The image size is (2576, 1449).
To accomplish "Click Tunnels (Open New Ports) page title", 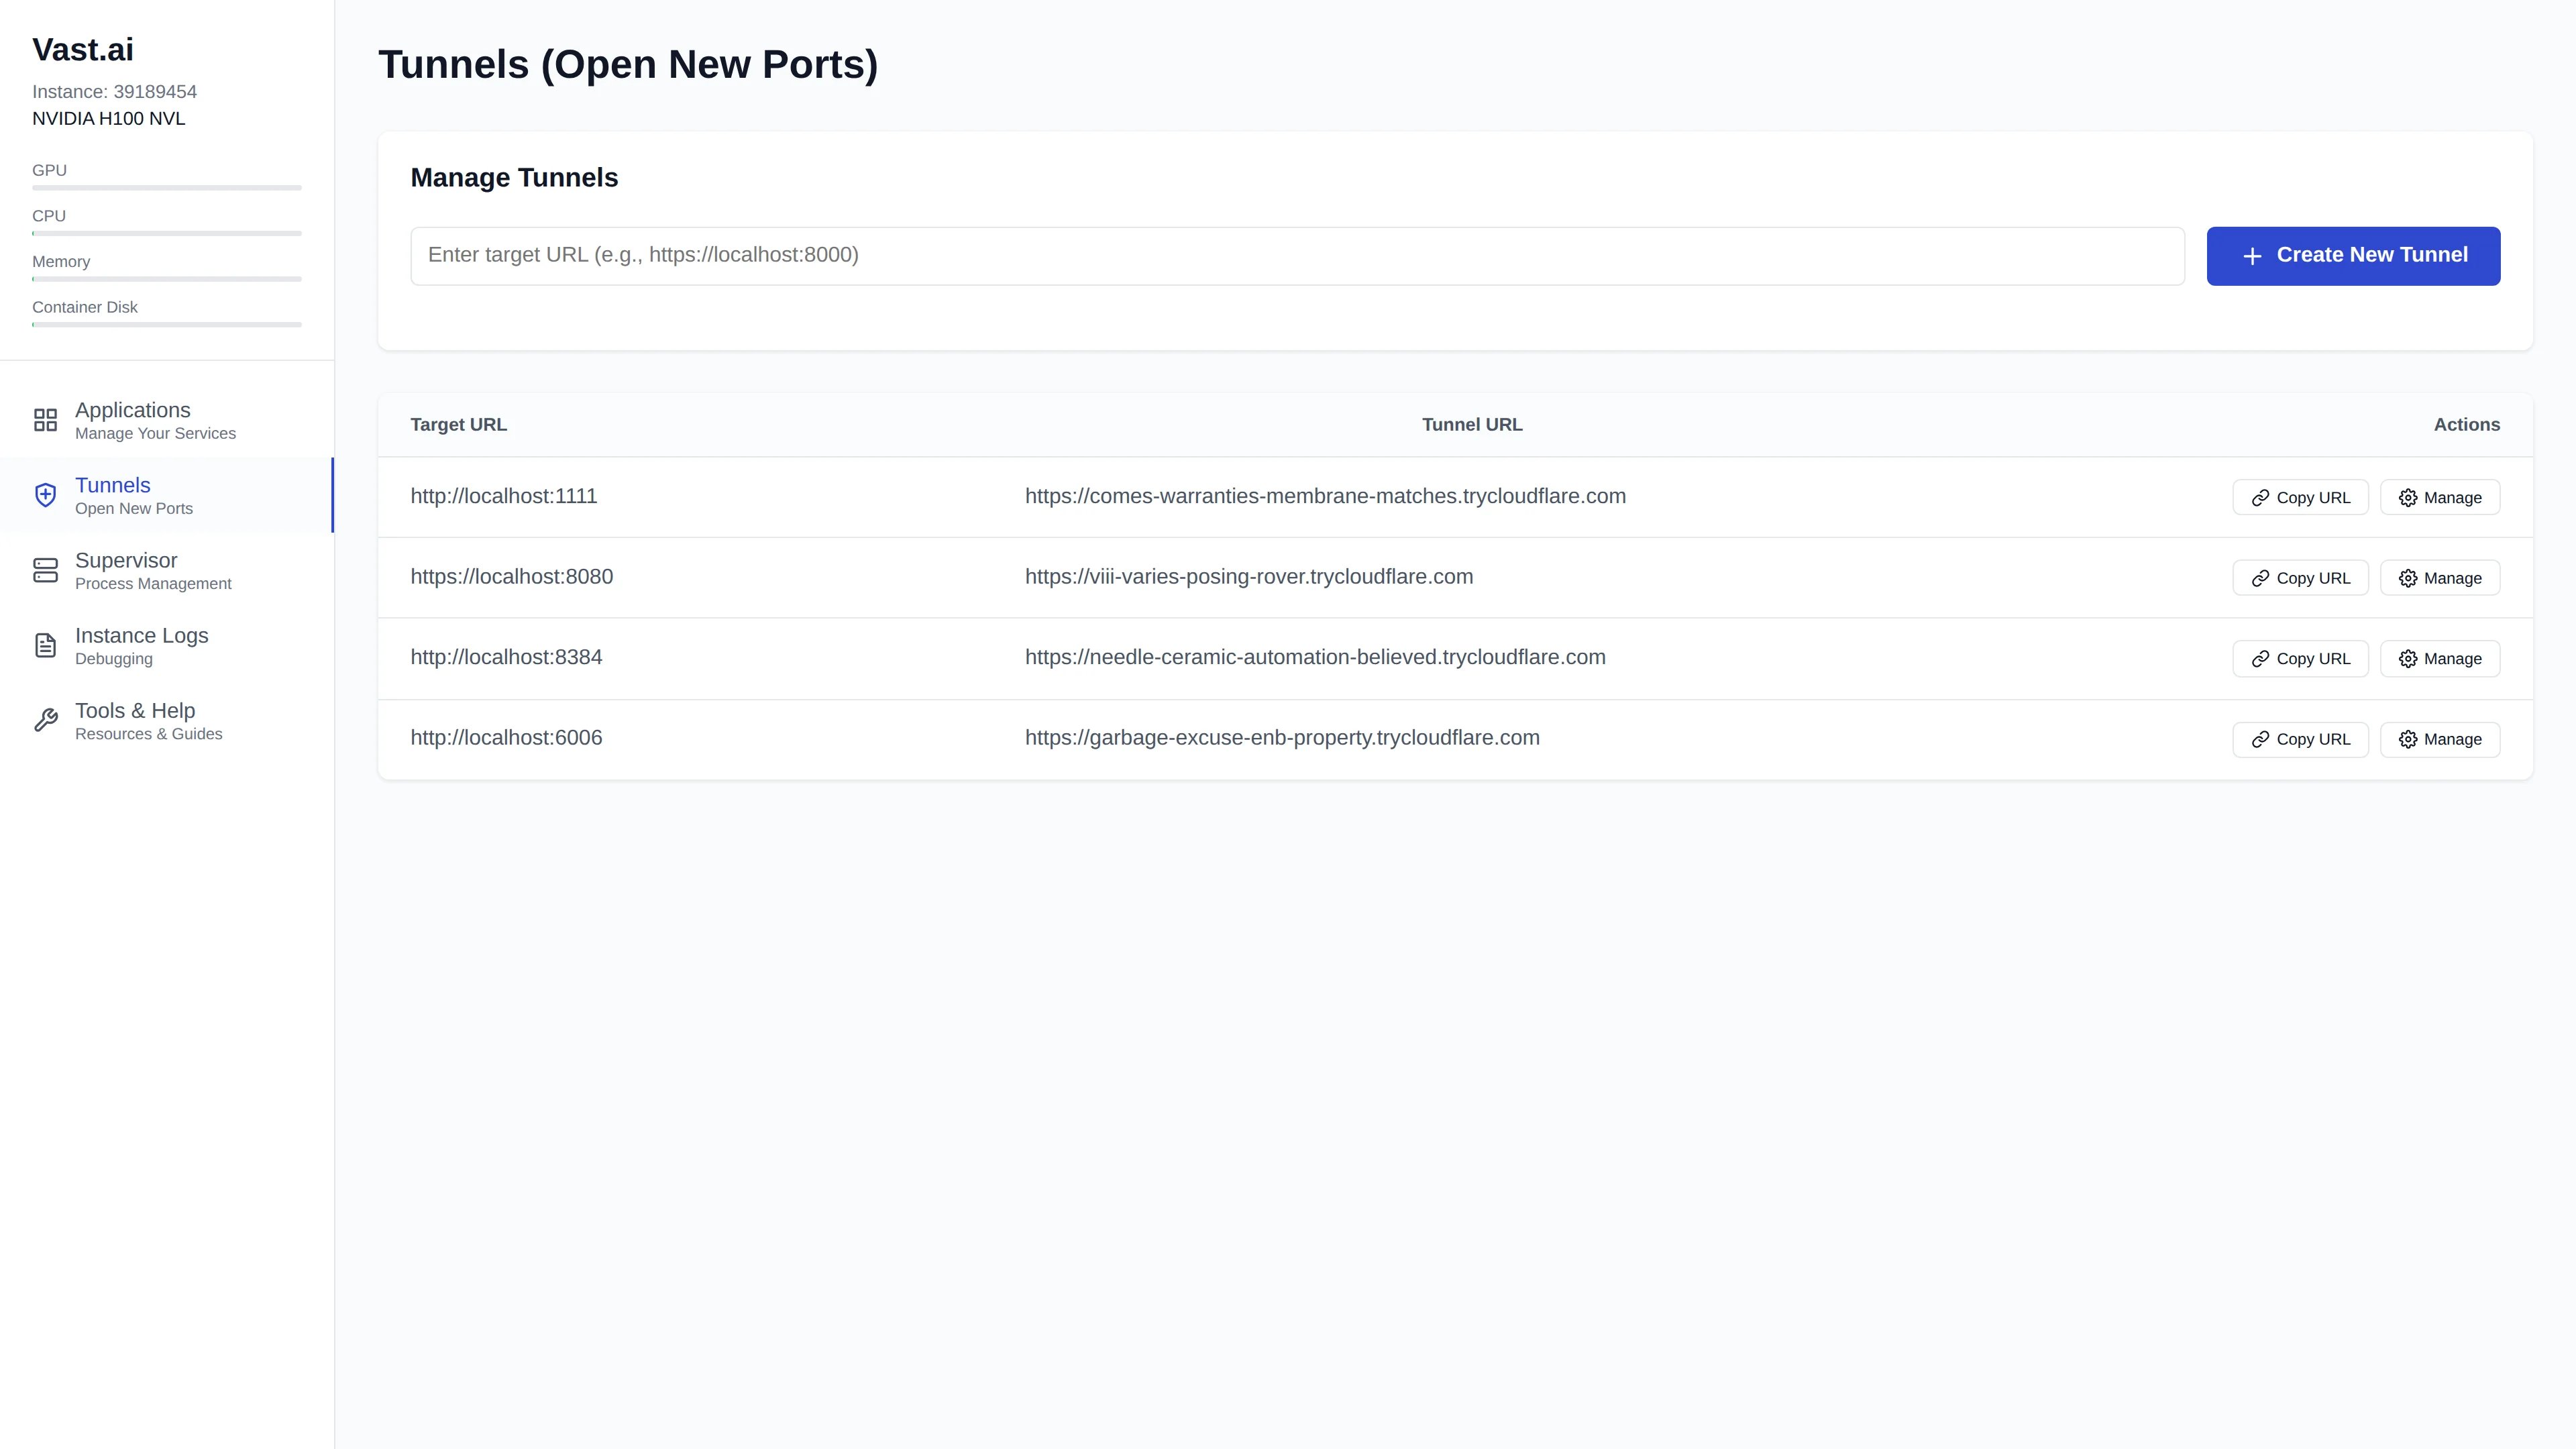I will click(x=628, y=65).
